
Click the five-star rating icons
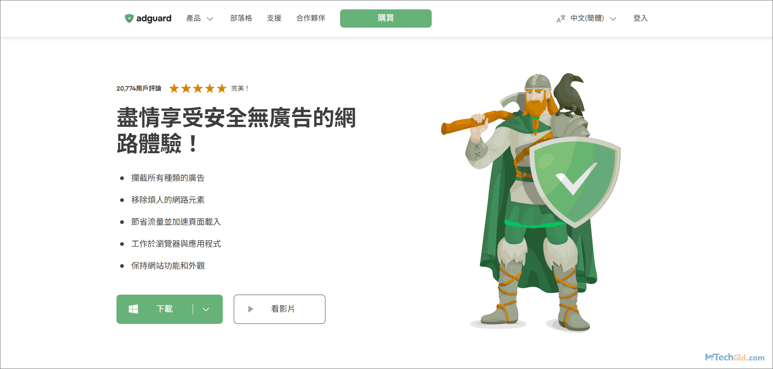(198, 88)
